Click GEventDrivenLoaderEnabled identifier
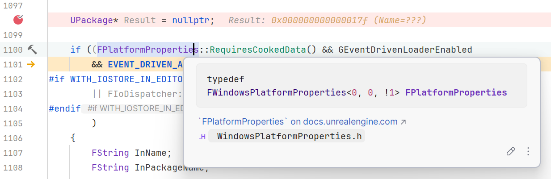551x179 pixels. click(x=405, y=50)
